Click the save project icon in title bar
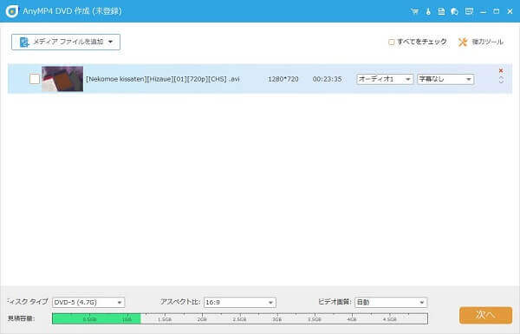520x334 pixels. coord(441,11)
